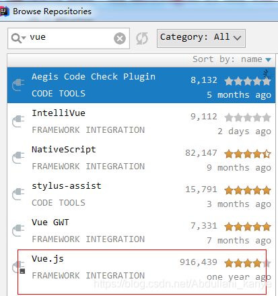Click CODE TOOLS label under Aegis Code Check

click(59, 94)
